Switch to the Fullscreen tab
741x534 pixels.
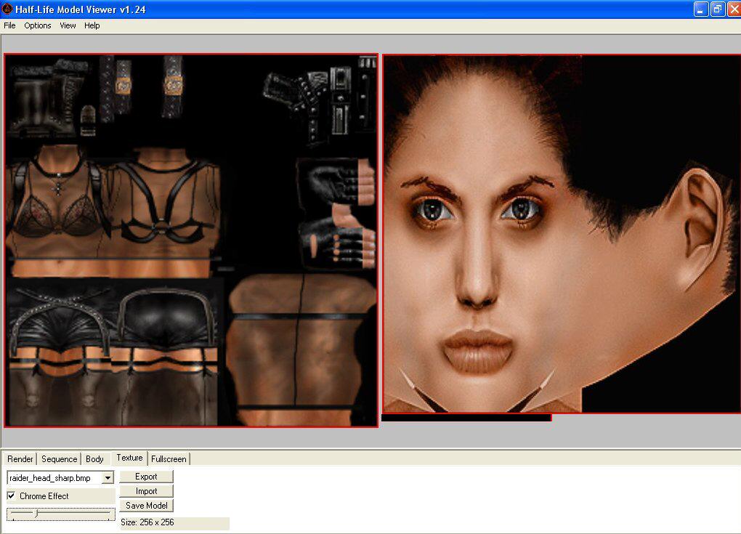(169, 459)
